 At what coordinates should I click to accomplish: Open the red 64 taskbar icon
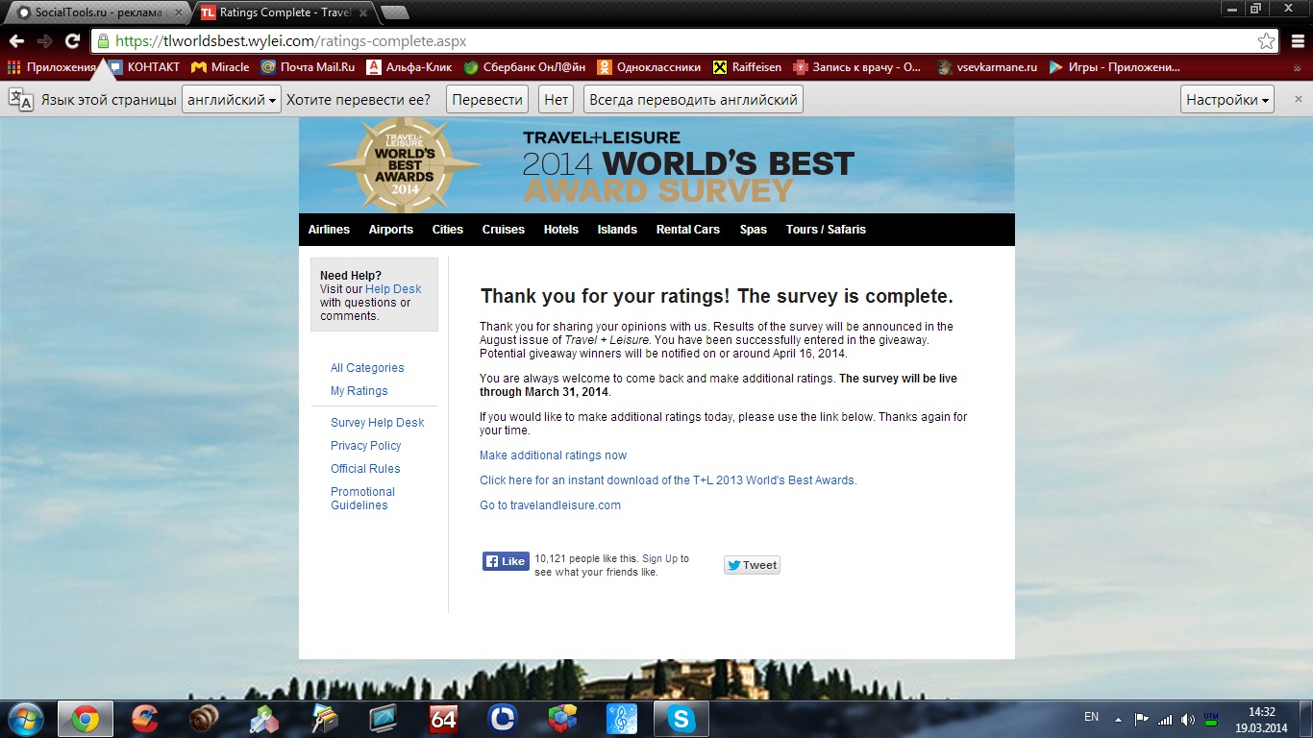tap(444, 719)
